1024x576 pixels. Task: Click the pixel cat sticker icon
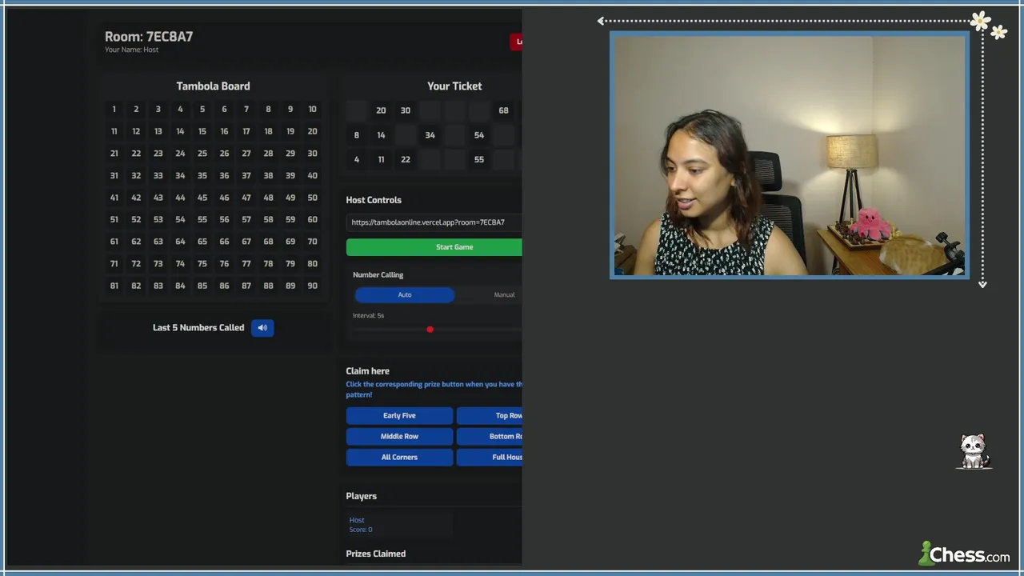pos(974,452)
